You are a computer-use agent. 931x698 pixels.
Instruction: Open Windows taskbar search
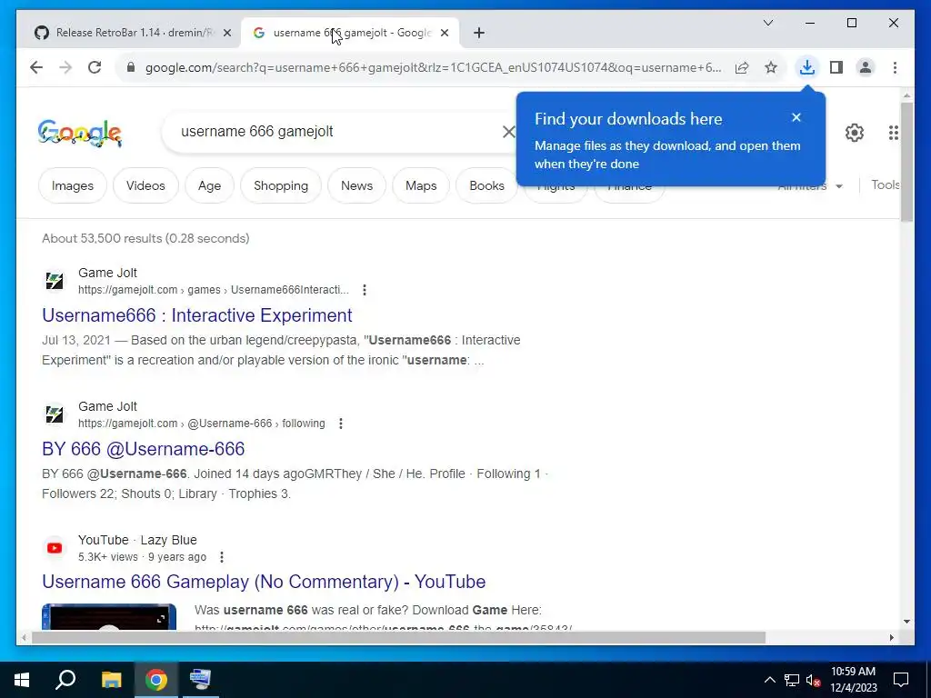coord(65,680)
